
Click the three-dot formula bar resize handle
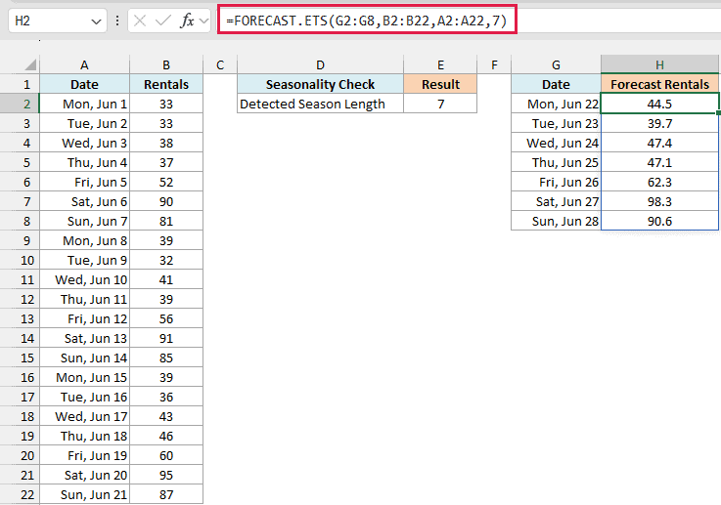[117, 21]
